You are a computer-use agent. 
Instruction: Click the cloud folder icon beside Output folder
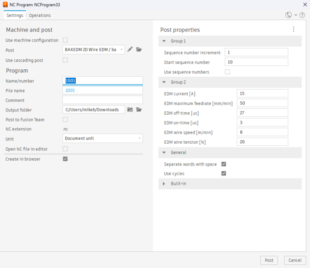tap(130, 109)
